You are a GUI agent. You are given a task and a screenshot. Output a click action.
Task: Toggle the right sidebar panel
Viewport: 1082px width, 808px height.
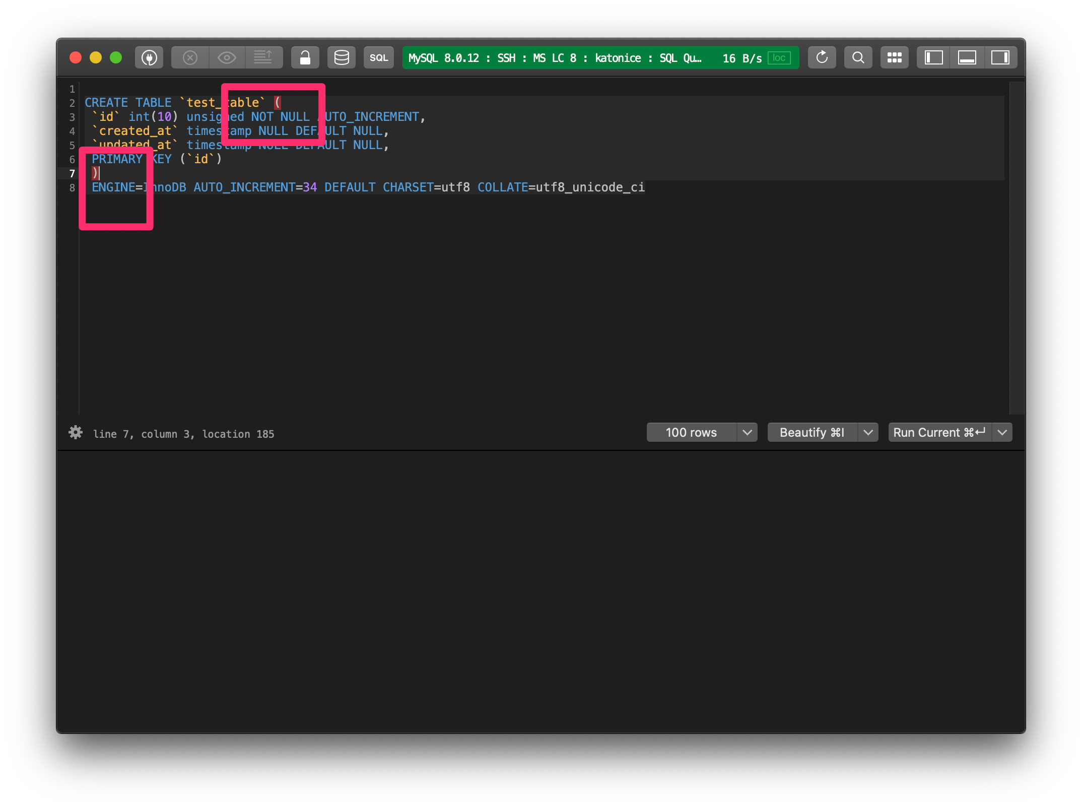1000,57
